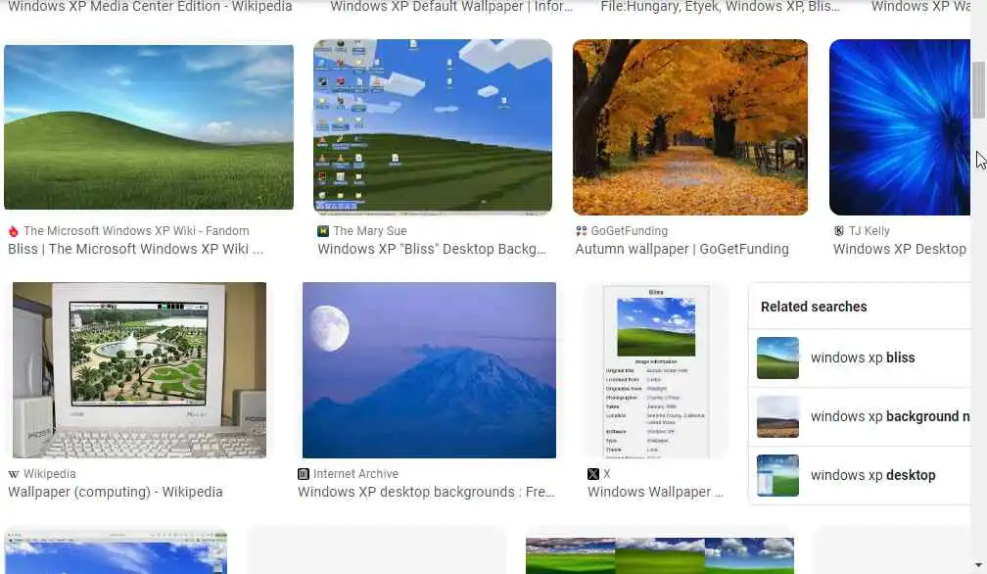This screenshot has width=987, height=574.
Task: Click the GoGetFunding favicon
Action: (581, 231)
